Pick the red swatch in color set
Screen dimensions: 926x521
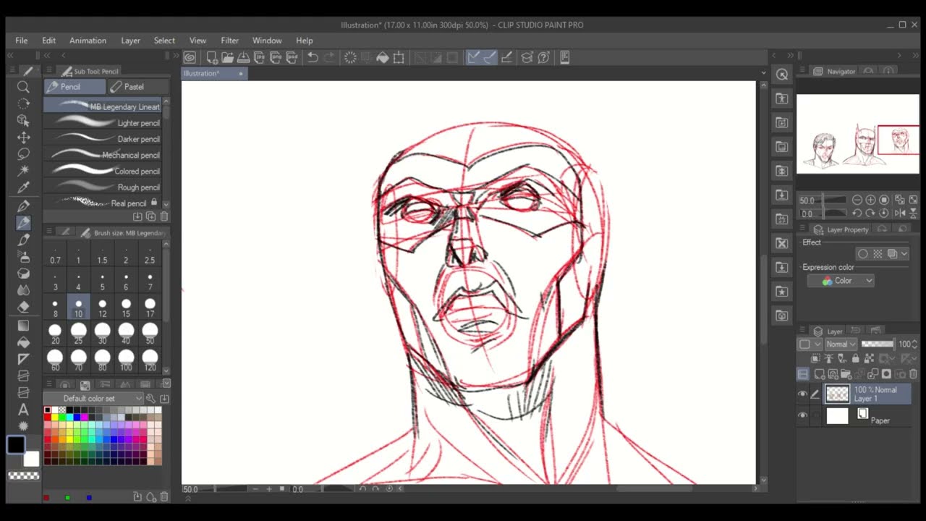(x=48, y=418)
